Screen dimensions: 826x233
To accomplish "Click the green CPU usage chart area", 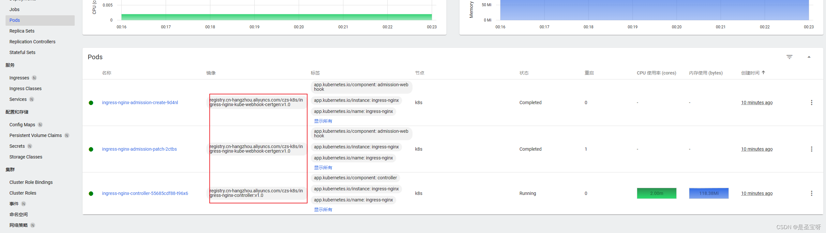I will click(277, 17).
